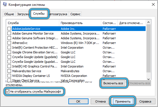This screenshot has width=158, height=107.
Task: Click the Valve Corporation manufacturer cell
Action: [x=73, y=80]
